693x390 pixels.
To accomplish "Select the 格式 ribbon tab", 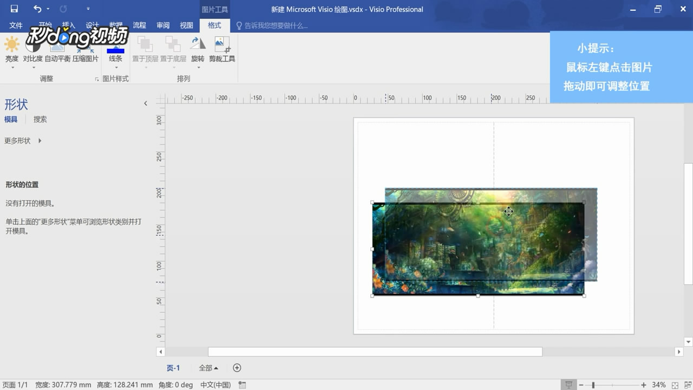I will pyautogui.click(x=214, y=25).
